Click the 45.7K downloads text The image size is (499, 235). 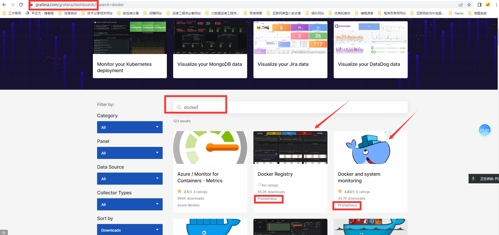352,199
